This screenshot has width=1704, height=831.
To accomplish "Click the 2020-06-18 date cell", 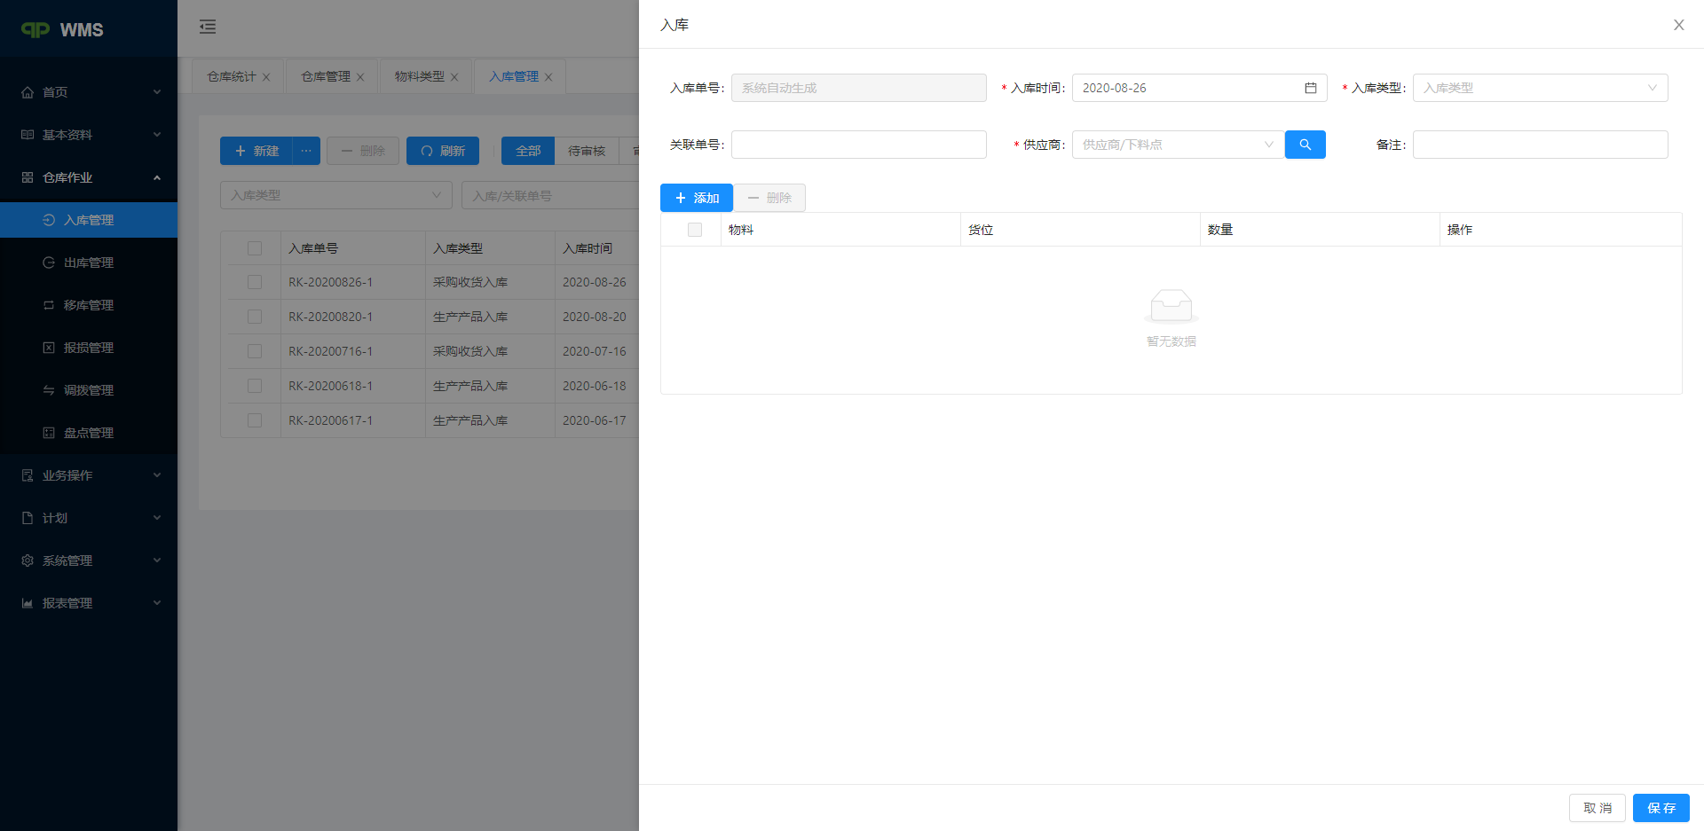I will click(x=595, y=386).
